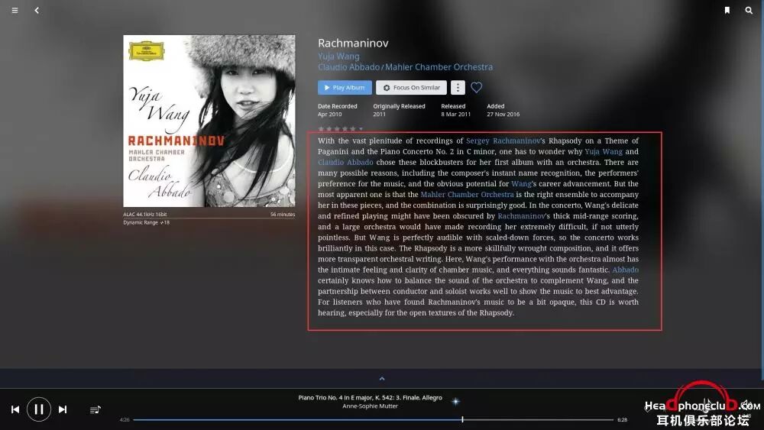Open the three-dot album options menu
Screen dimensions: 764x430
click(458, 88)
